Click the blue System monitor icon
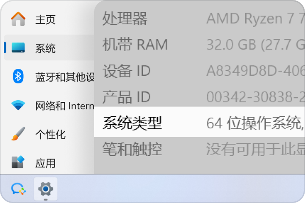The image size is (305, 203). (x=18, y=48)
